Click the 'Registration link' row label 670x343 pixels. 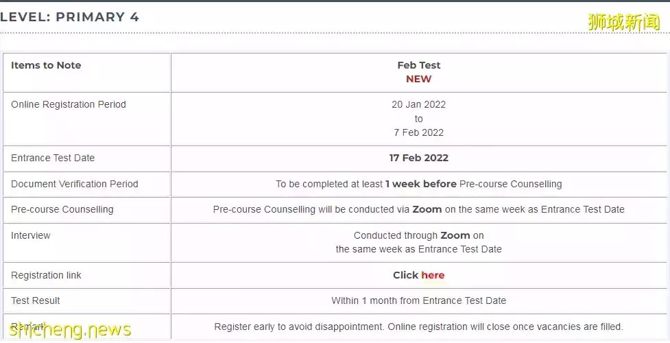[x=46, y=275]
